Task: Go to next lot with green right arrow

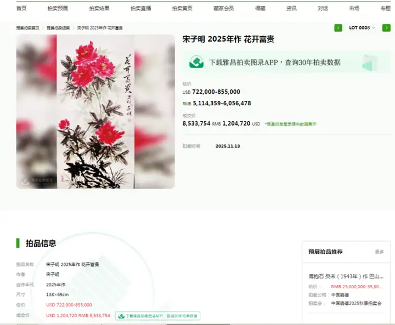Action: tap(386, 28)
